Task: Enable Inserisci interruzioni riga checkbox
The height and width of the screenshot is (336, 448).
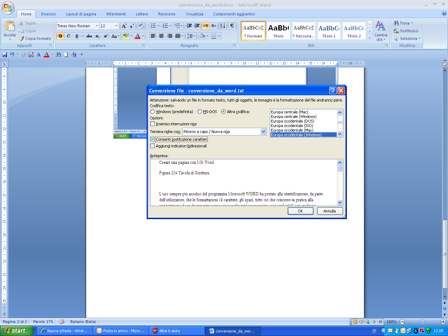Action: pos(152,124)
